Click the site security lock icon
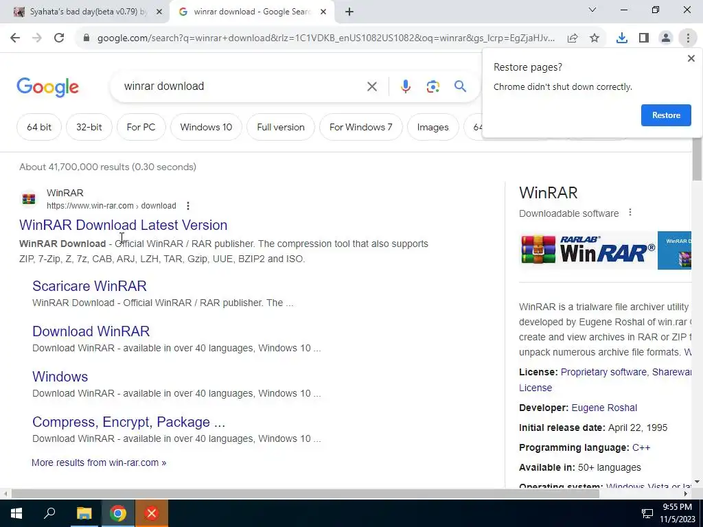The image size is (703, 527). point(87,38)
